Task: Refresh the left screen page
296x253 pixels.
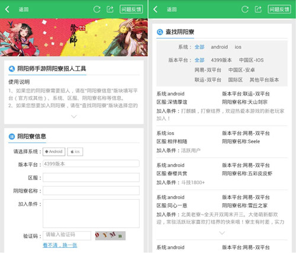Action: pos(97,9)
